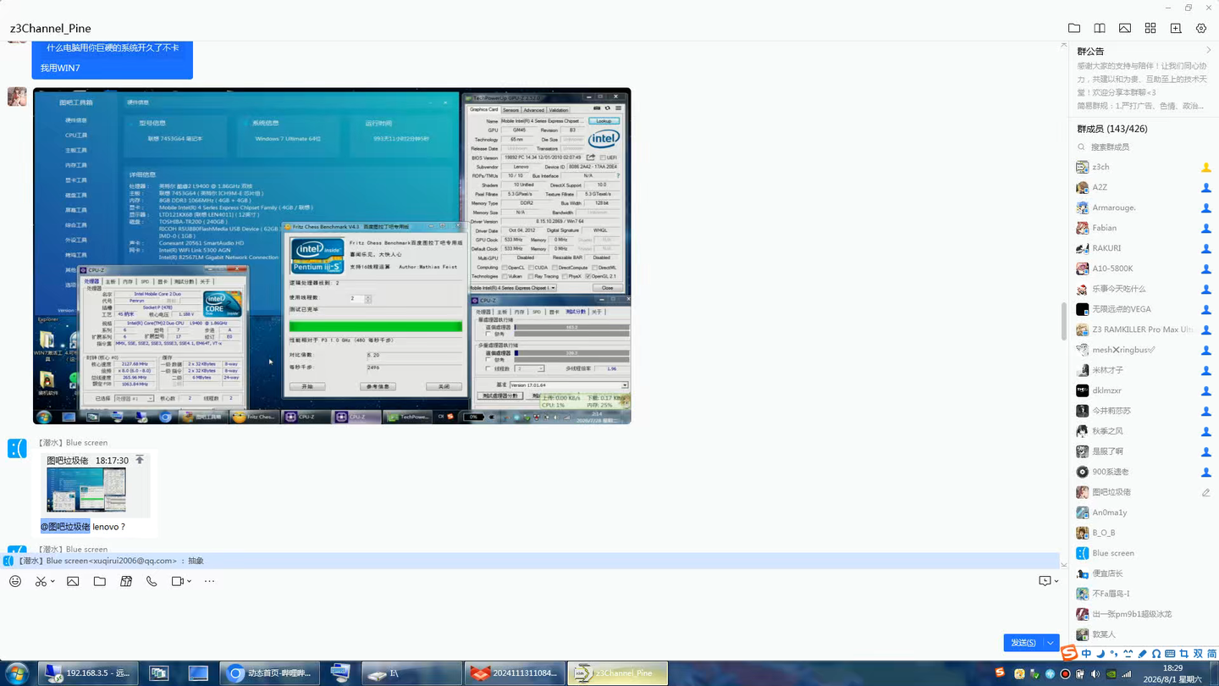Viewport: 1219px width, 686px height.
Task: Open the special symbols omega icon on the IME bar
Action: point(1156,654)
